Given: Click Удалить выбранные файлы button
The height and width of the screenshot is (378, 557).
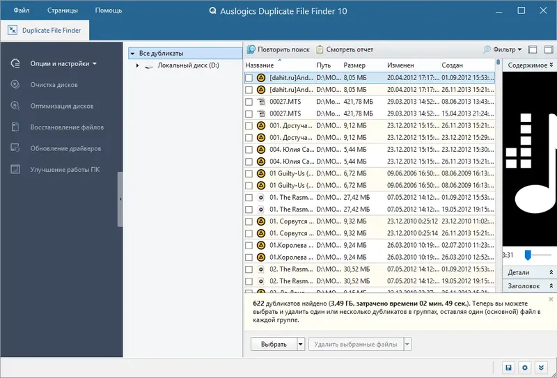Looking at the screenshot, I should point(356,344).
